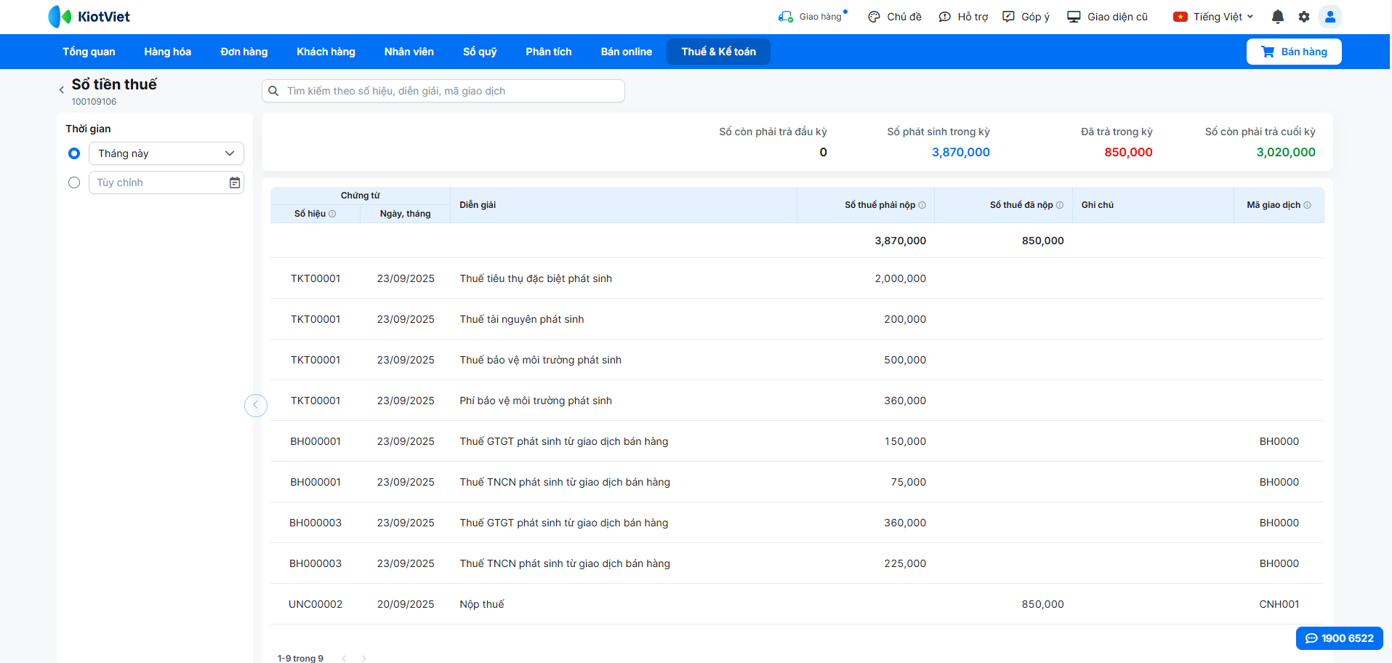Viewport: 1392px width, 663px height.
Task: Open the Tiếng Việt language dropdown
Action: pyautogui.click(x=1213, y=17)
